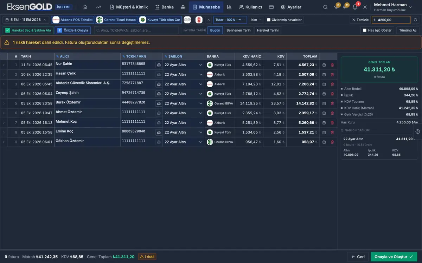Open the cubes icon next to Banka
This screenshot has width=422, height=263.
(x=183, y=7)
